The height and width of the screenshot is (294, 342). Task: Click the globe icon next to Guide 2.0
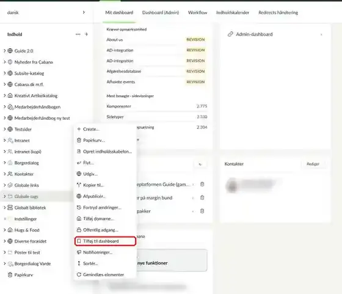click(x=10, y=51)
